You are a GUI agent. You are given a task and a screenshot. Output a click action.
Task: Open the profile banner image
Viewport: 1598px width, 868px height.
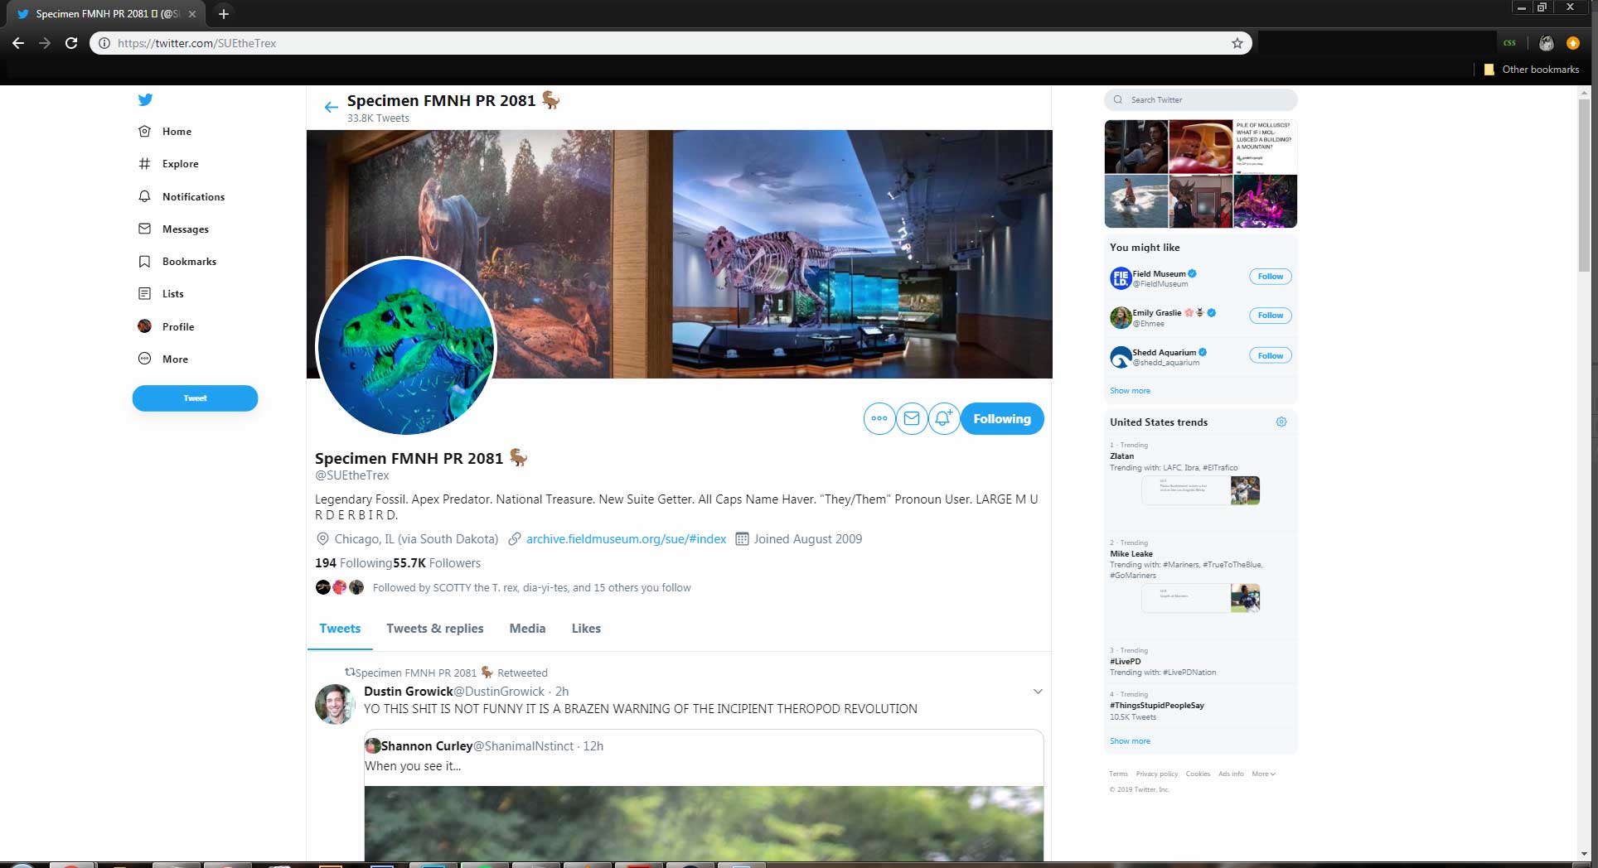(x=680, y=253)
